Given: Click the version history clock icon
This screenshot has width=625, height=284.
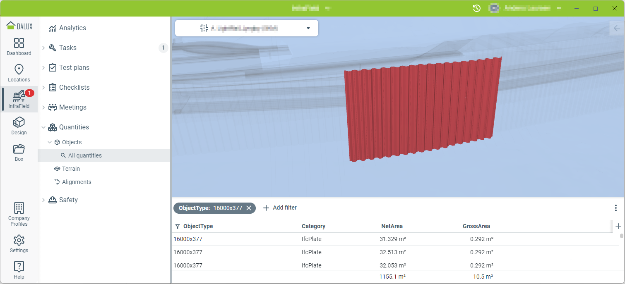Looking at the screenshot, I should click(x=477, y=8).
